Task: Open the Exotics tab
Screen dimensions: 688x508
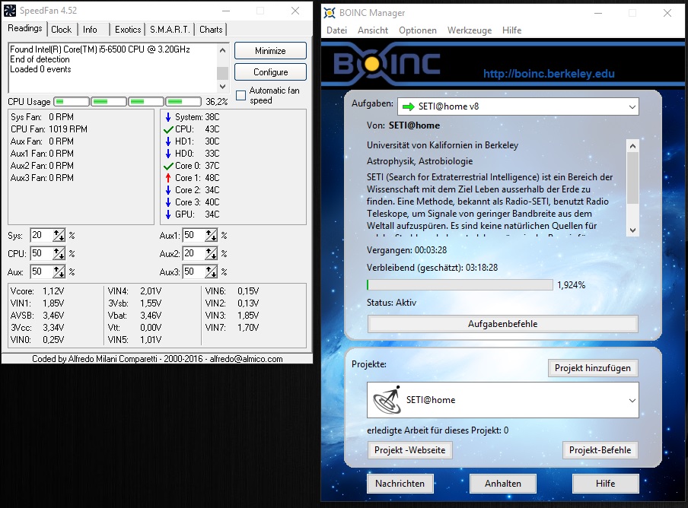Action: 128,30
